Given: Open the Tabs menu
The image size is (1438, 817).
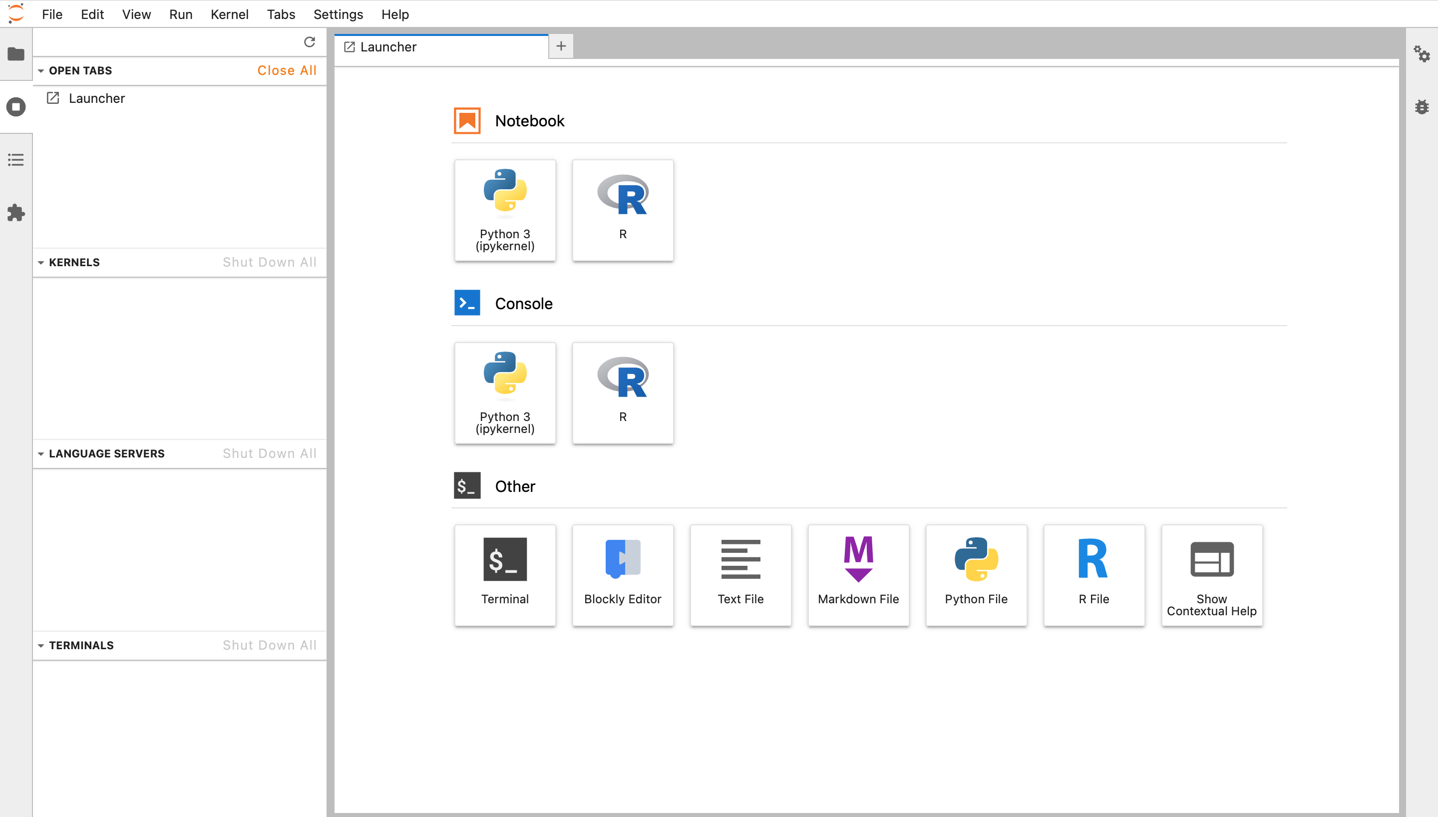Looking at the screenshot, I should 281,14.
